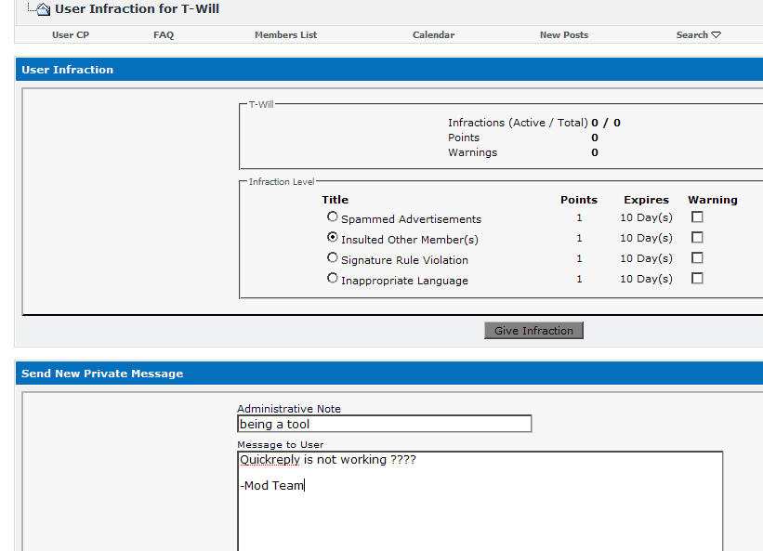Choose Signature Rule Violation radio option
The image size is (763, 551).
(333, 258)
